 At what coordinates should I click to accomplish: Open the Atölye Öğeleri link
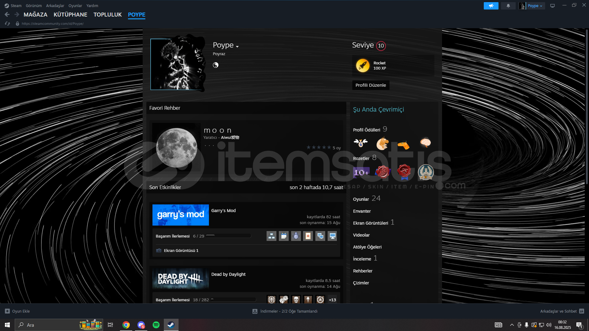click(367, 247)
